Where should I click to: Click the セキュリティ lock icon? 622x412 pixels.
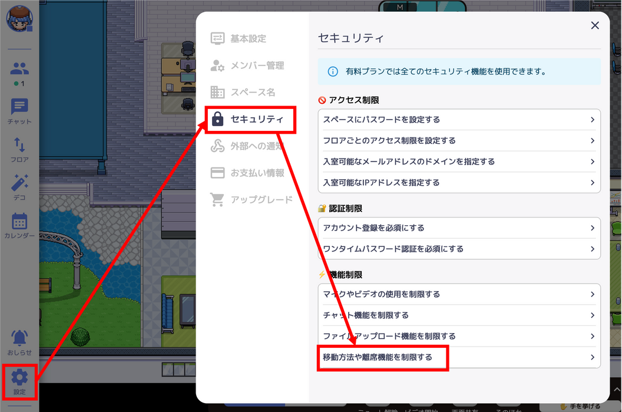(x=217, y=118)
